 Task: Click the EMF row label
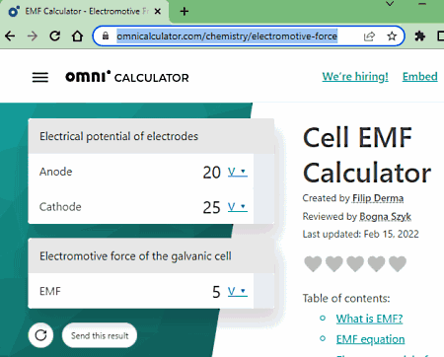[x=50, y=291]
